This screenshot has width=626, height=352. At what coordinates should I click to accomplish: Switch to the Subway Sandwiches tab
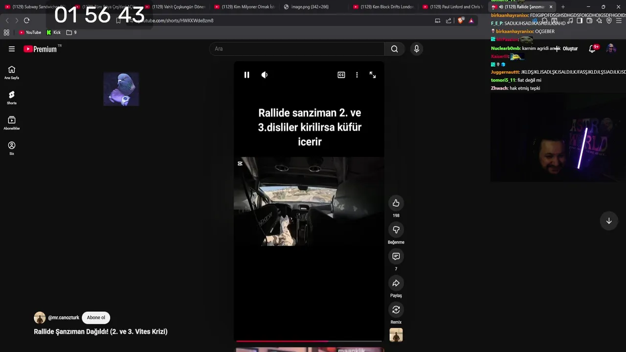[34, 7]
